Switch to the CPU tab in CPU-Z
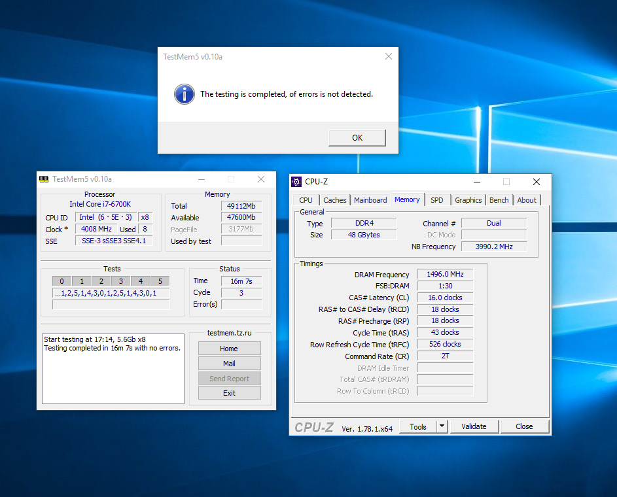This screenshot has height=497, width=617. (306, 200)
